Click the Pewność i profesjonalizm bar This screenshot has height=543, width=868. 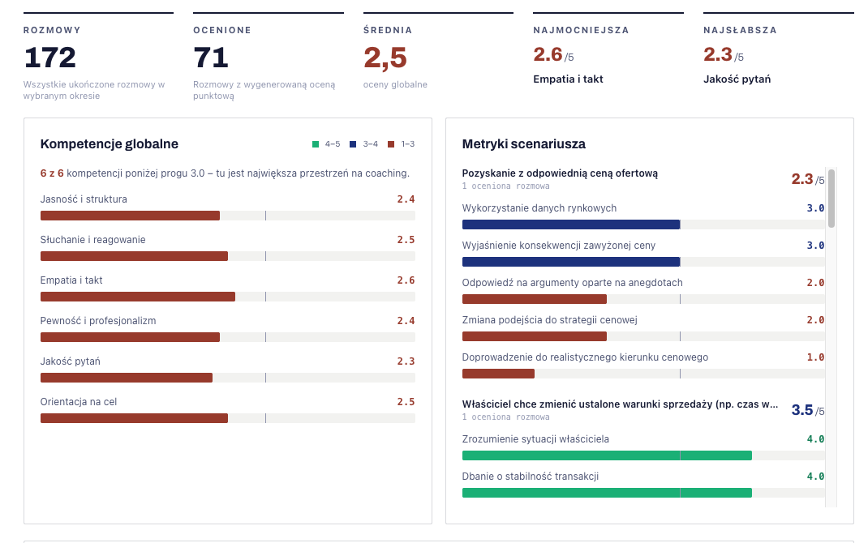click(227, 337)
